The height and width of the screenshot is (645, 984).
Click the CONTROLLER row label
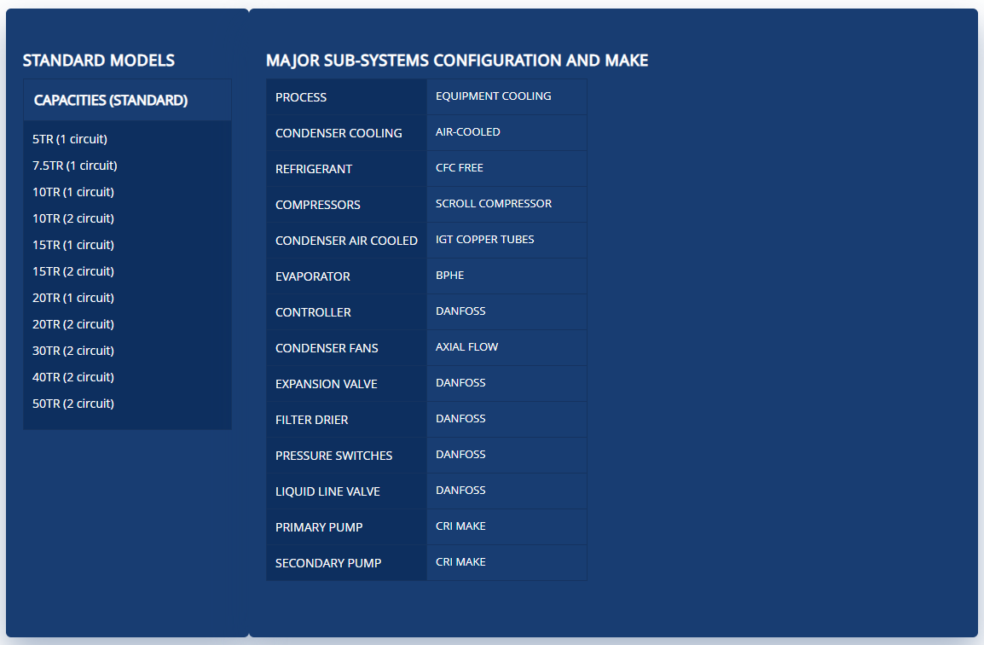coord(313,312)
